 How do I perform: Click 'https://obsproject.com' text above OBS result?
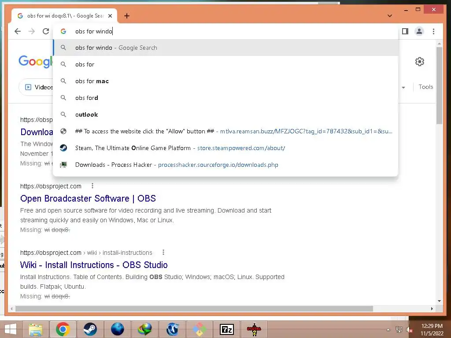tap(51, 186)
